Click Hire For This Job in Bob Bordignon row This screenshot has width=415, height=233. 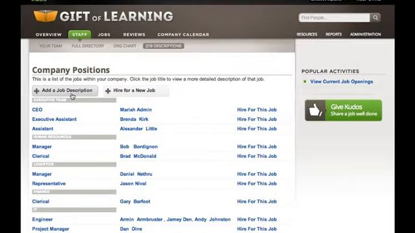point(257,147)
